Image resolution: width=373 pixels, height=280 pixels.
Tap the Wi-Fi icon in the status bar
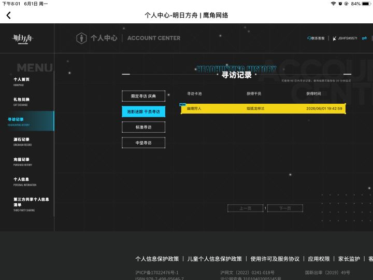[333, 4]
